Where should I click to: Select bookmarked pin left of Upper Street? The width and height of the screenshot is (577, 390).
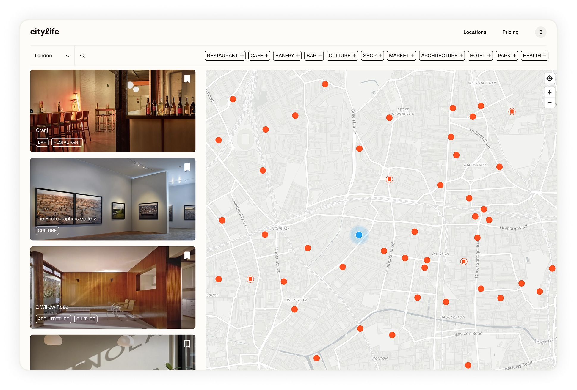[250, 279]
